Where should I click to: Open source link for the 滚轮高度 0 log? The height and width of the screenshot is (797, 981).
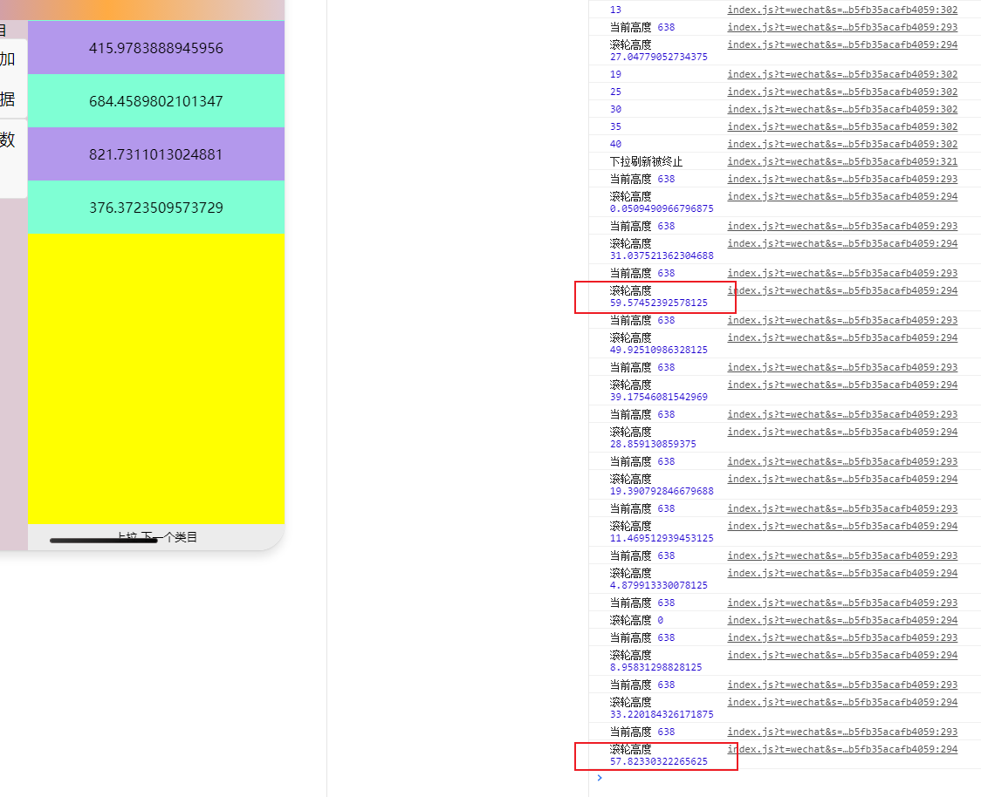[x=842, y=621]
